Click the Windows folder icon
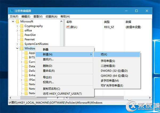This screenshot has width=160, height=113. 22,48
